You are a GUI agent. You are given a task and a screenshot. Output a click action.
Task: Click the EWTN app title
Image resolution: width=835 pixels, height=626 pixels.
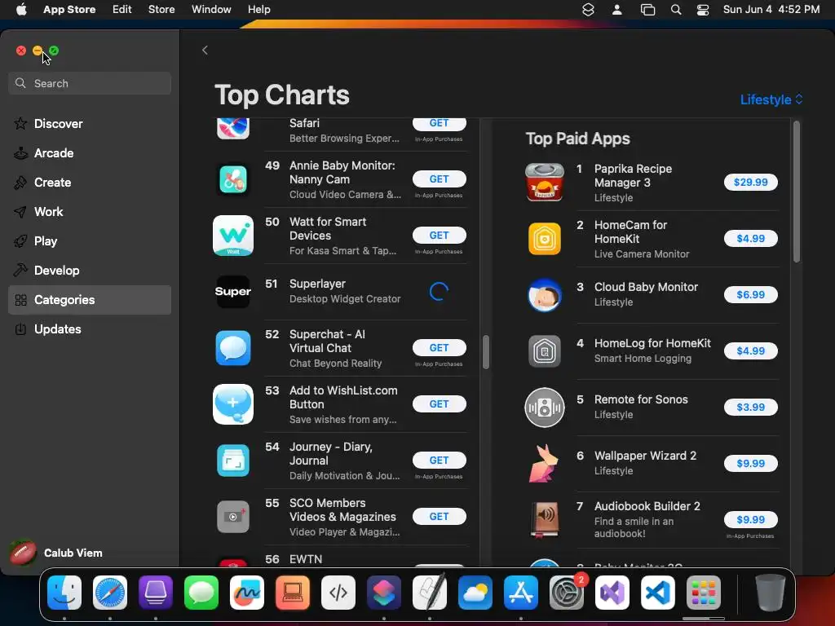306,559
